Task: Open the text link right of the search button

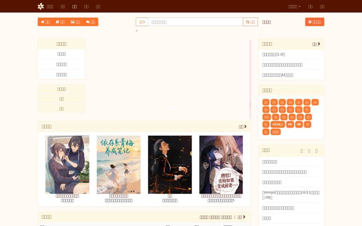Action: 266,22
